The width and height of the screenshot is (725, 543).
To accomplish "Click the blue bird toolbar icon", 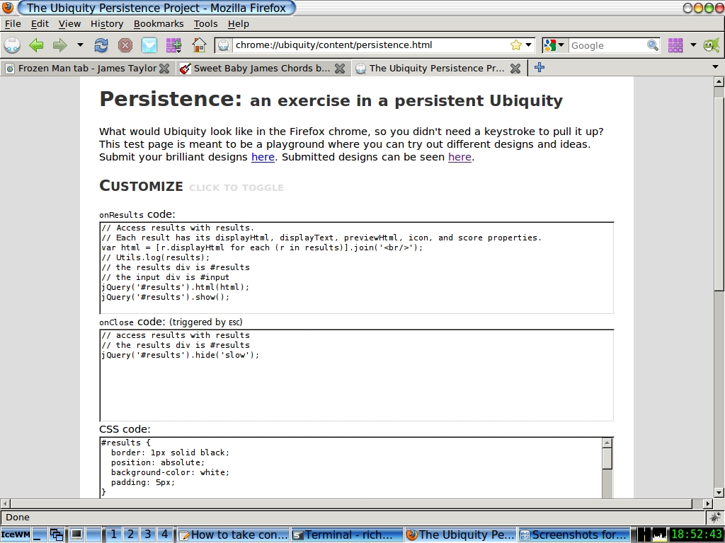I will pos(149,45).
